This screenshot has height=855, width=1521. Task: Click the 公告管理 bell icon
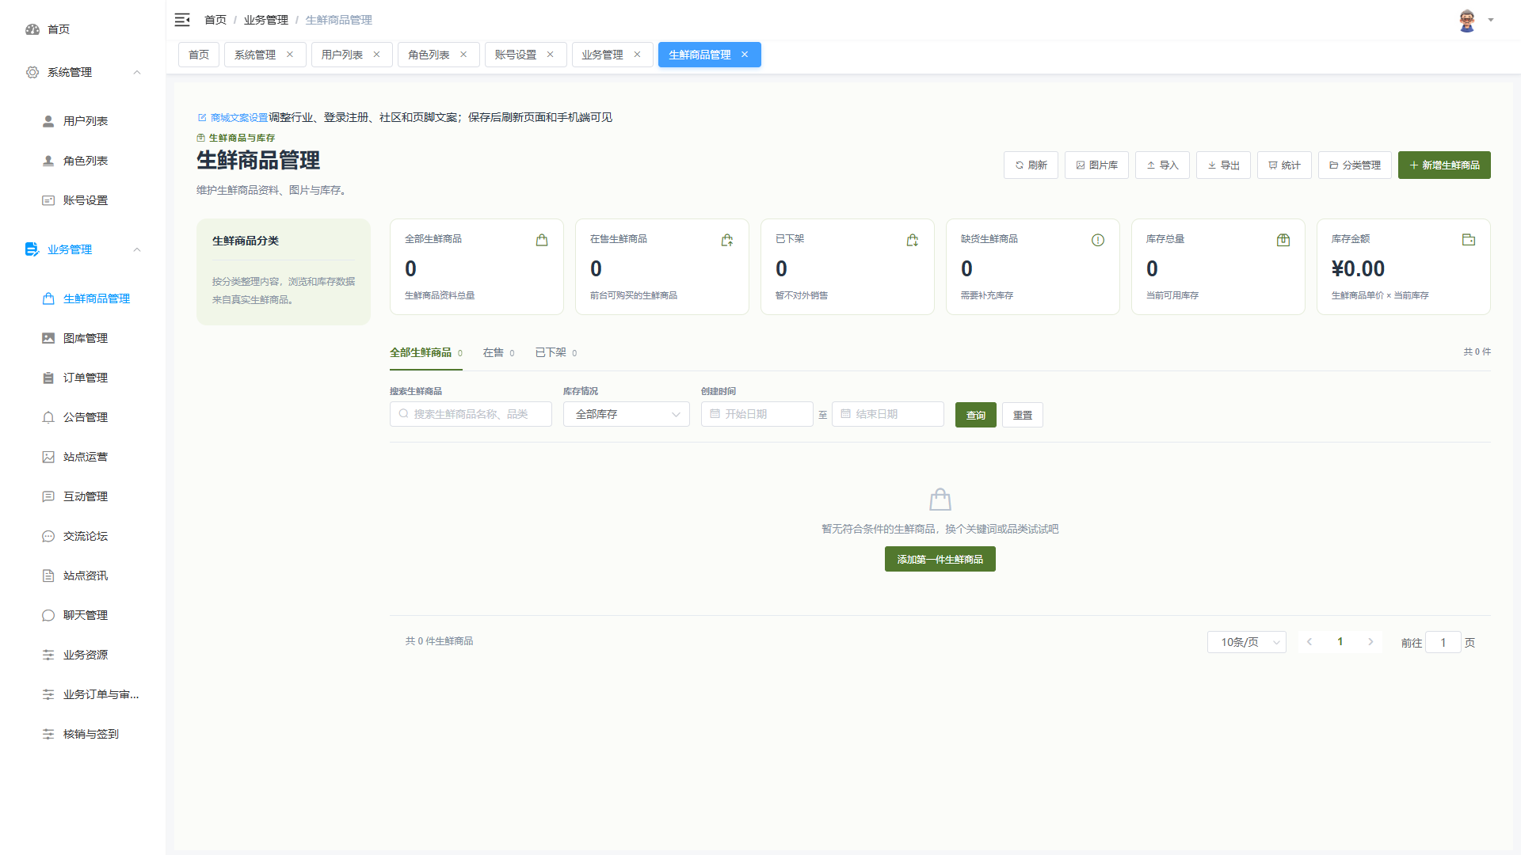[48, 417]
